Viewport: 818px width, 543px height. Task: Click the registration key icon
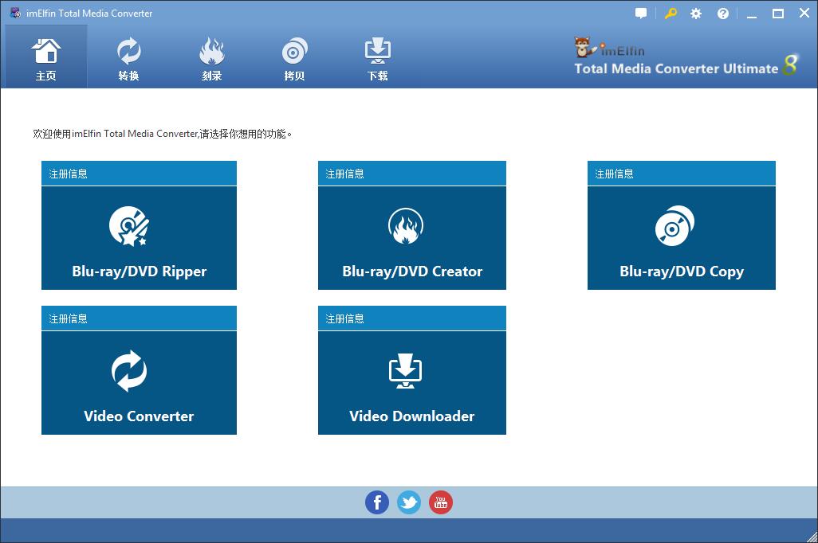670,14
